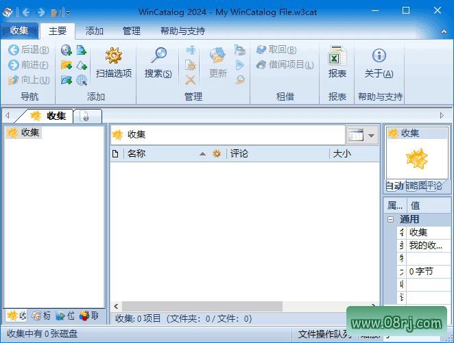Select the tags (标) bottom panel tab
The image size is (454, 343).
pos(41,316)
